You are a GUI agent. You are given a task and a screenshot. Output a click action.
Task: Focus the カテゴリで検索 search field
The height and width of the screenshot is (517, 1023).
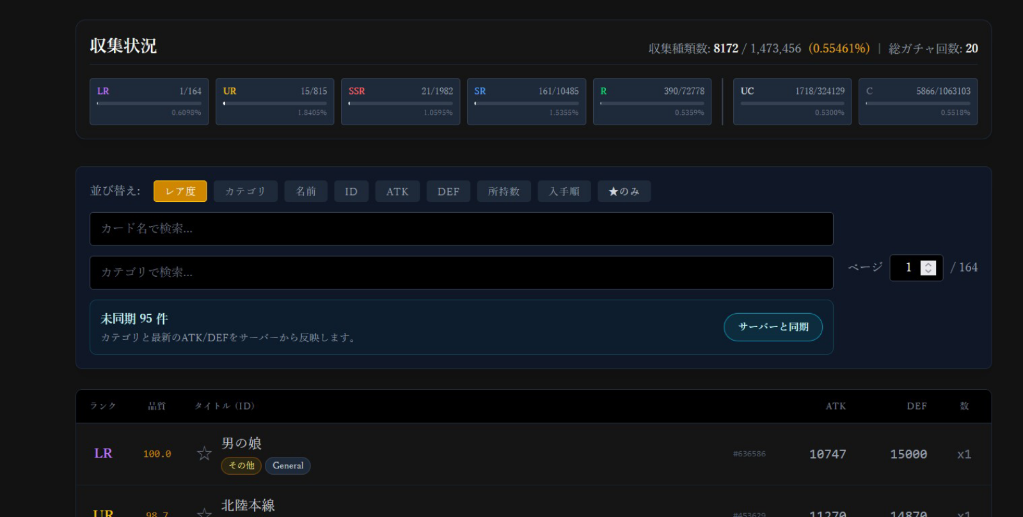(461, 272)
